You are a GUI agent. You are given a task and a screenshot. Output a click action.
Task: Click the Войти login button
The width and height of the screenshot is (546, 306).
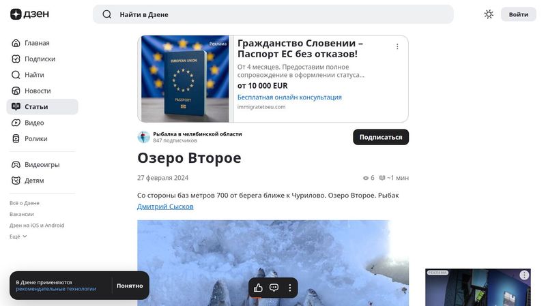[519, 14]
